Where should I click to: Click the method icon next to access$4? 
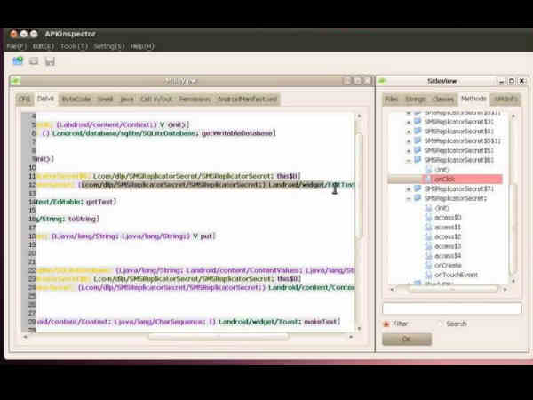click(x=429, y=255)
